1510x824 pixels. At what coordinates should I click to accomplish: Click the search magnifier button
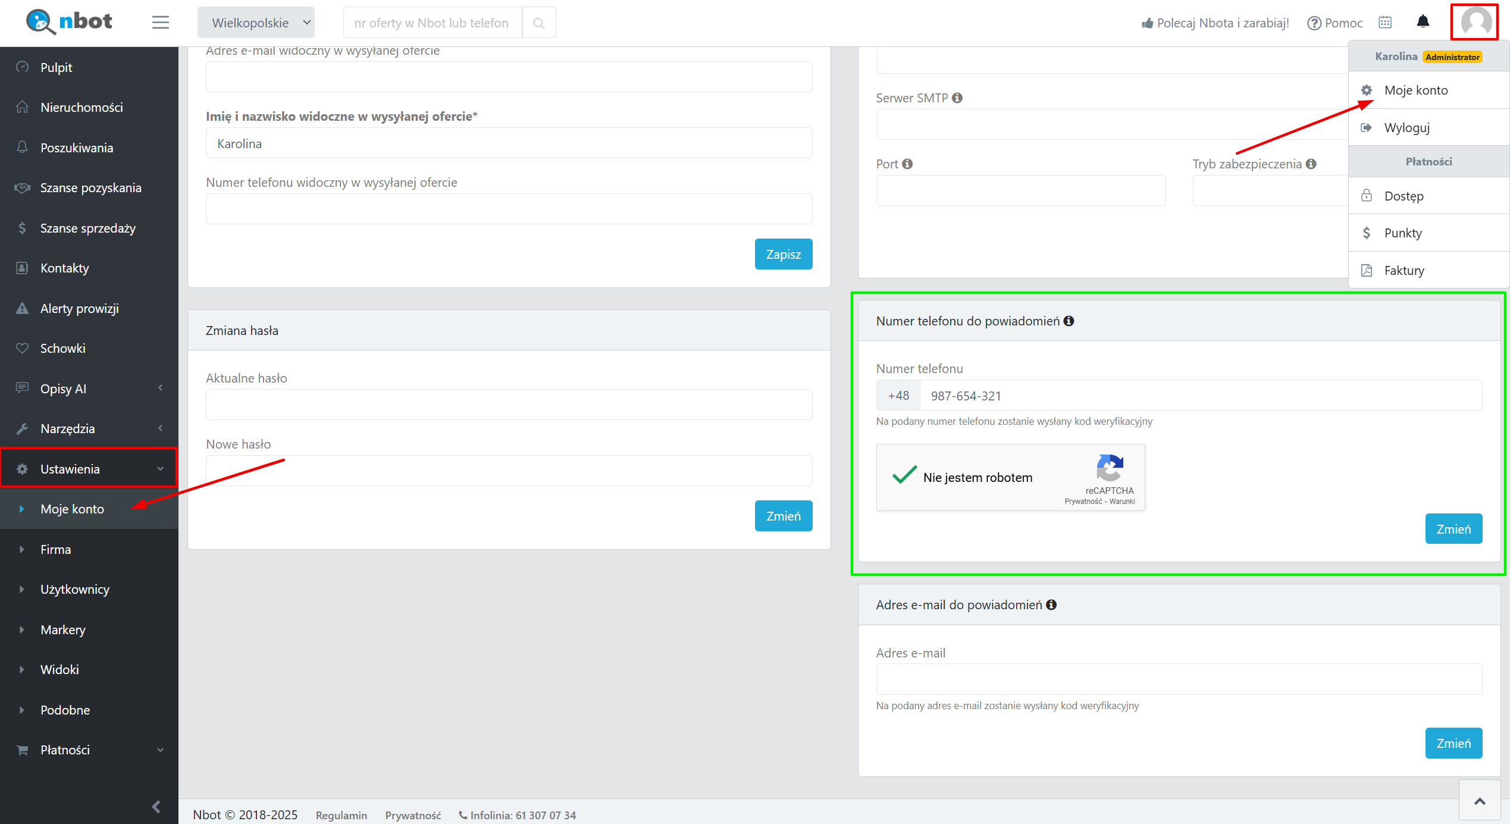pos(539,23)
